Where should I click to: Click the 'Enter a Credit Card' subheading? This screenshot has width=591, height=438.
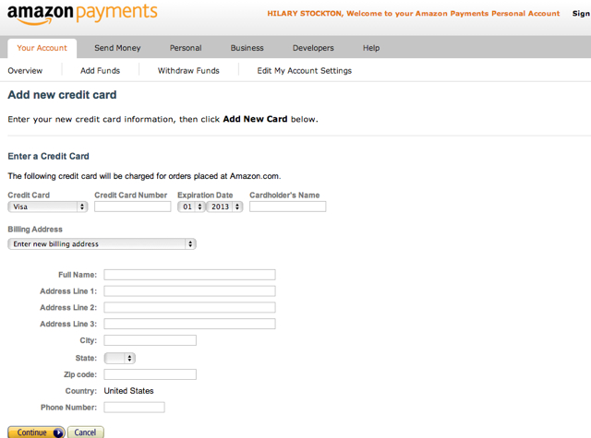(48, 156)
